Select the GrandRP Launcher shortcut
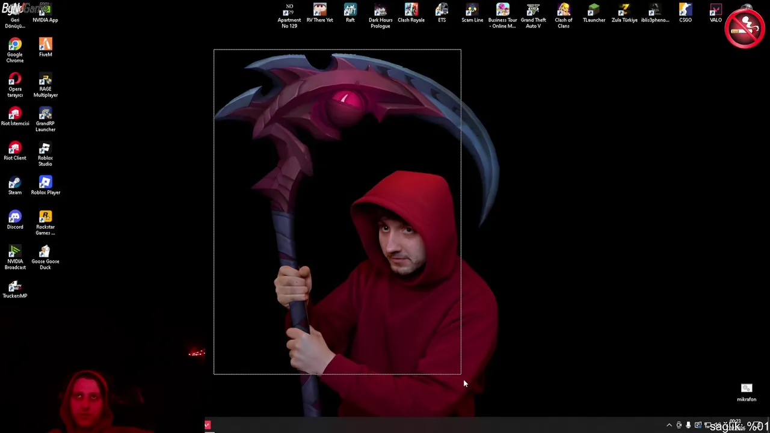 tap(45, 120)
